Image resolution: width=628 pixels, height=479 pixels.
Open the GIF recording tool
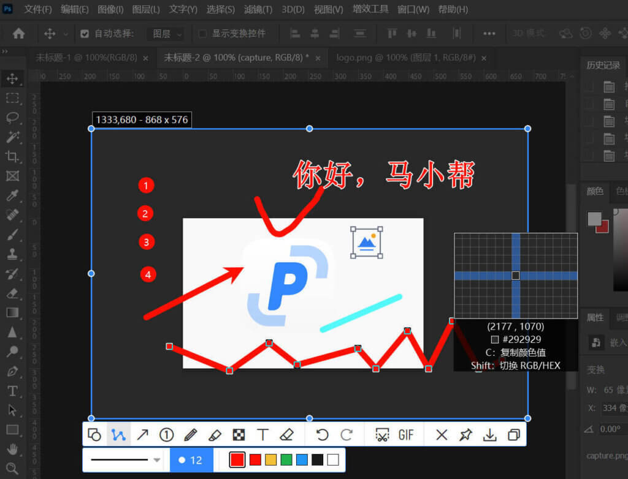click(406, 435)
